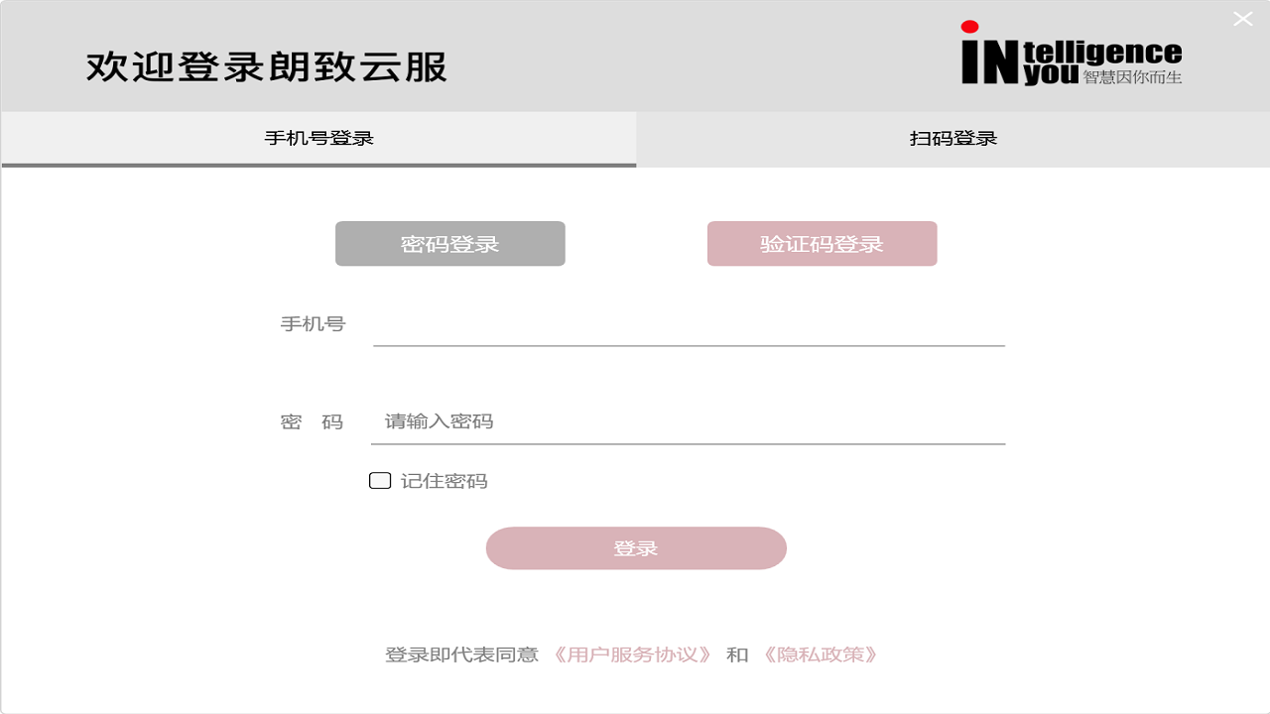Select 密码登录 login mode
The width and height of the screenshot is (1270, 714).
[x=449, y=243]
